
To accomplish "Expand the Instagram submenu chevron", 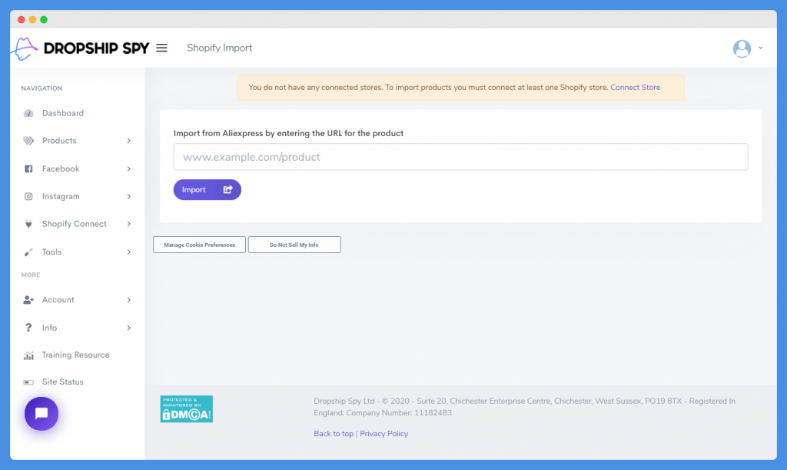I will tap(129, 196).
